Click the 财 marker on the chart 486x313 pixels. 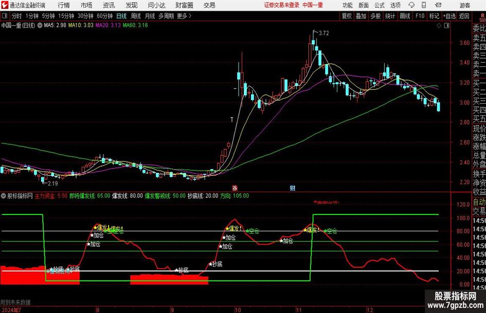tap(292, 188)
